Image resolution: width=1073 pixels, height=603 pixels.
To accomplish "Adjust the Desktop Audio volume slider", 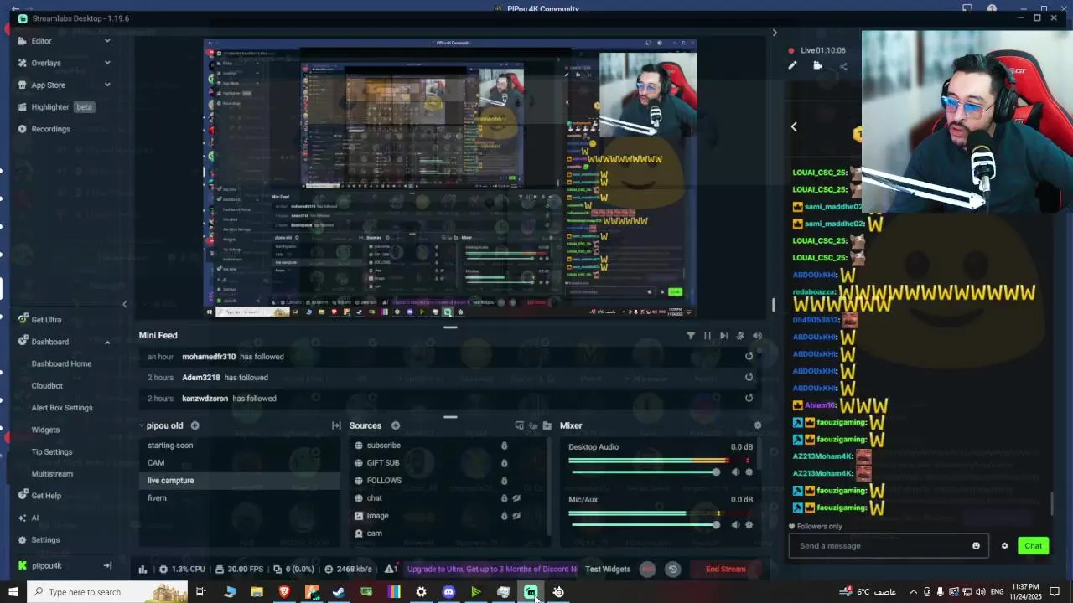I will click(x=645, y=472).
